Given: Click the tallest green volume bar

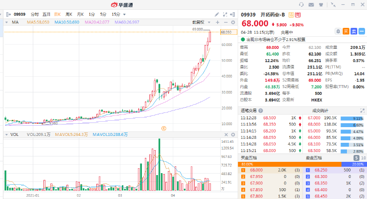Looking at the screenshot, I should click(160, 165).
